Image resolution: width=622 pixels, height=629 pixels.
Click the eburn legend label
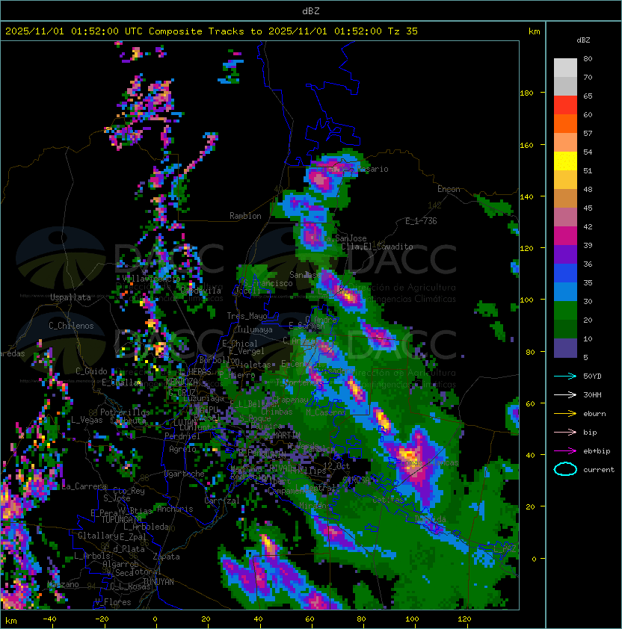coord(594,414)
